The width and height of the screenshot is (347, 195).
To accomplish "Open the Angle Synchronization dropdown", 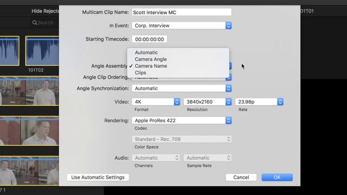I will coord(182,88).
